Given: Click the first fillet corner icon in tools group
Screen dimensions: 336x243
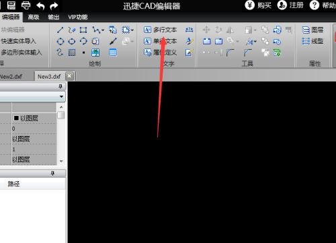Looking at the screenshot, I should point(230,53).
